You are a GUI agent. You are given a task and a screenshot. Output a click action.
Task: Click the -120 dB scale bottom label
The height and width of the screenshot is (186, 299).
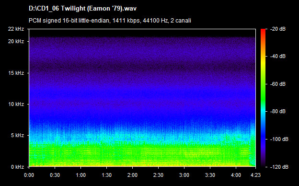point(279,167)
